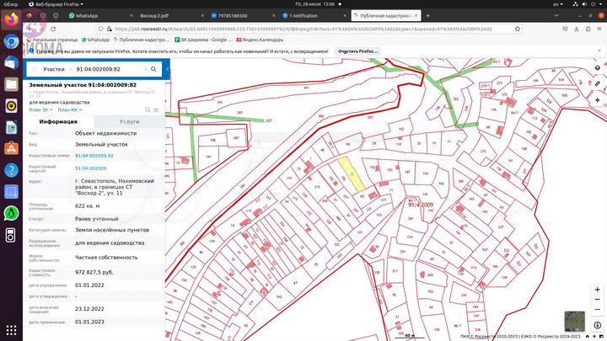
Task: Open cadastral quarter link 91:04:002009
Action: pos(89,168)
